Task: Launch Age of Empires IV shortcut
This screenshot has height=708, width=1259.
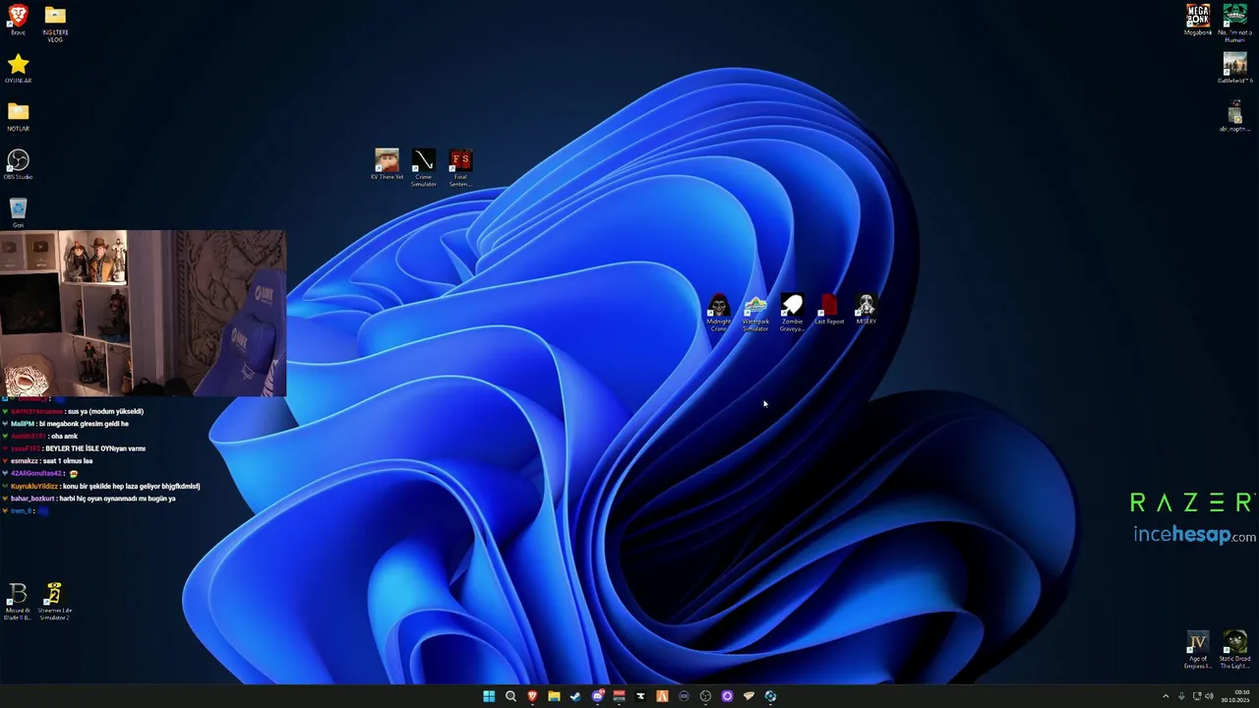Action: (1197, 651)
